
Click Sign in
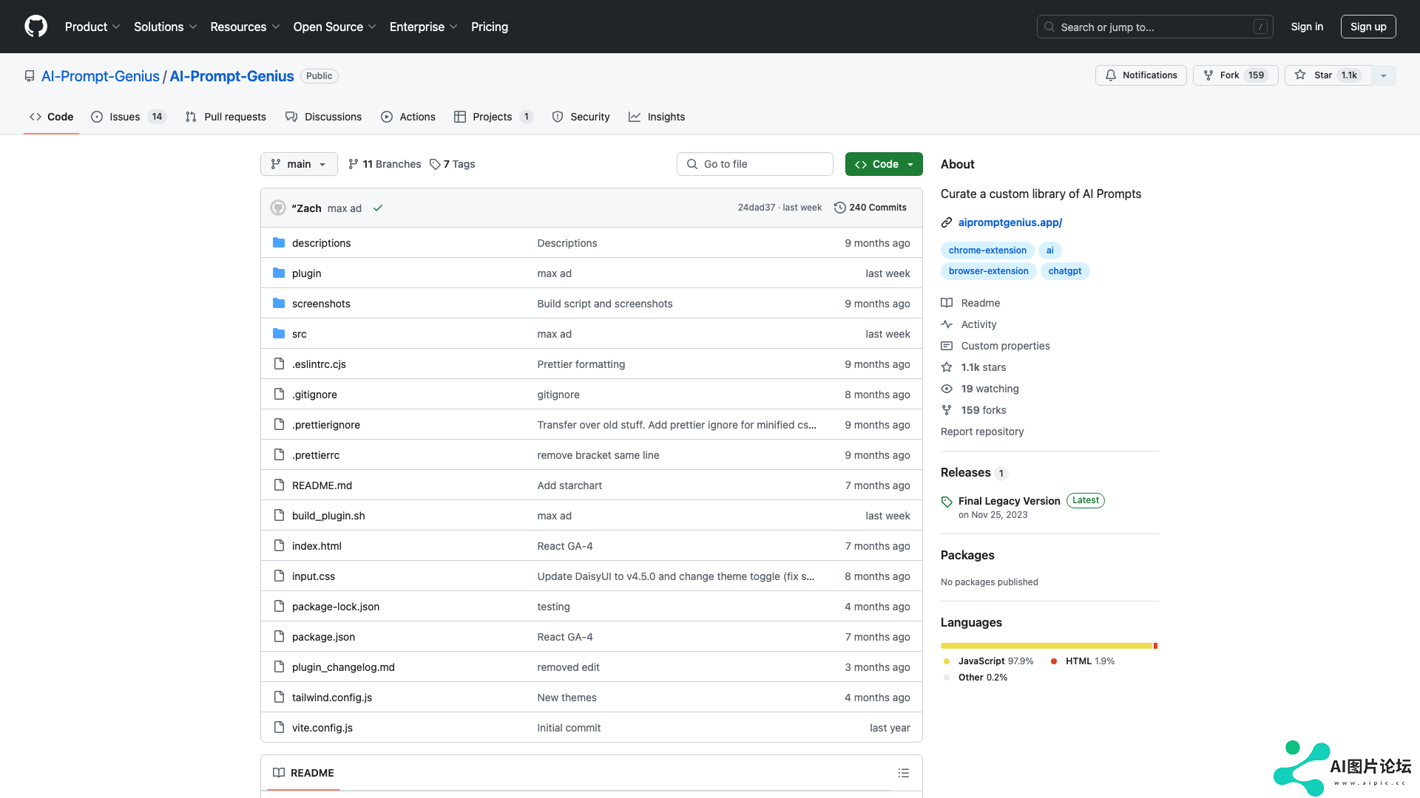click(x=1307, y=27)
